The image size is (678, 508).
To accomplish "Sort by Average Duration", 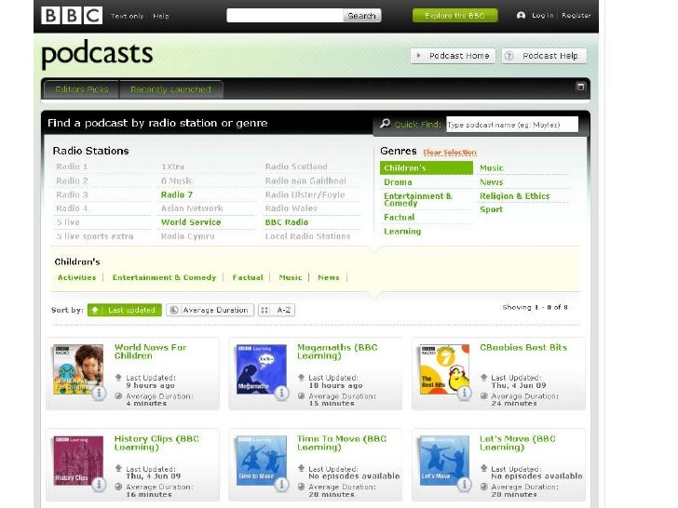I will click(210, 310).
